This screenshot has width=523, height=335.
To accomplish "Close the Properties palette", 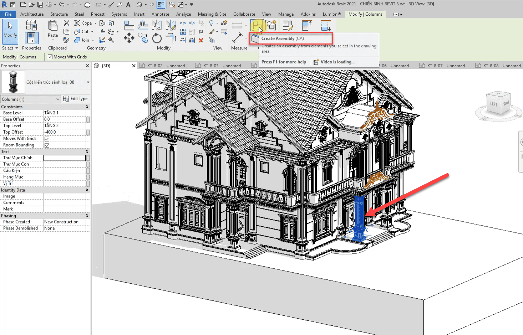I will tap(87, 66).
